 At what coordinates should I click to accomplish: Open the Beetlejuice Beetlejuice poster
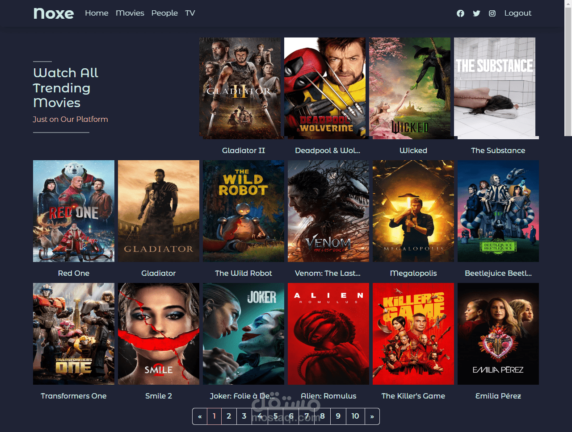coord(498,211)
